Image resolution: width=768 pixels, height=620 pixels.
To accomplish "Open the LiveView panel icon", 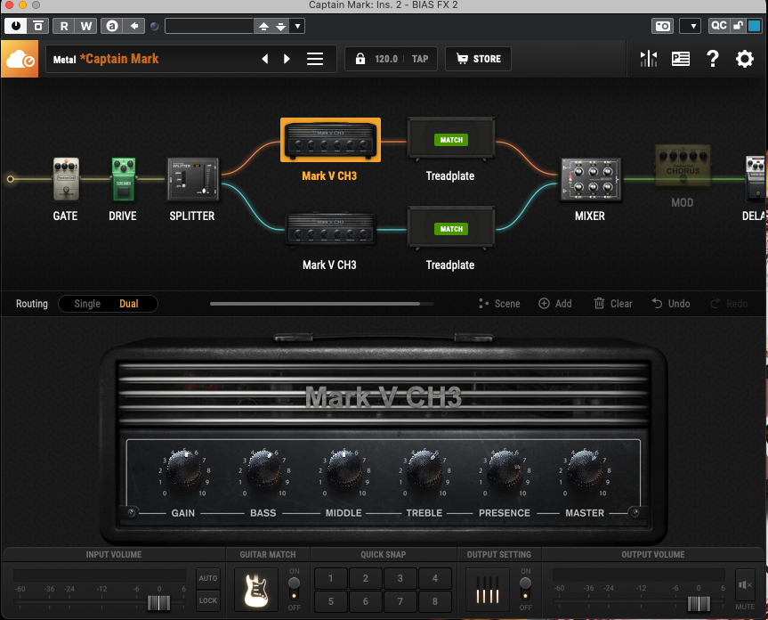I will pos(680,59).
